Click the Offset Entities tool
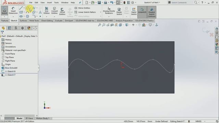 coord(62,11)
